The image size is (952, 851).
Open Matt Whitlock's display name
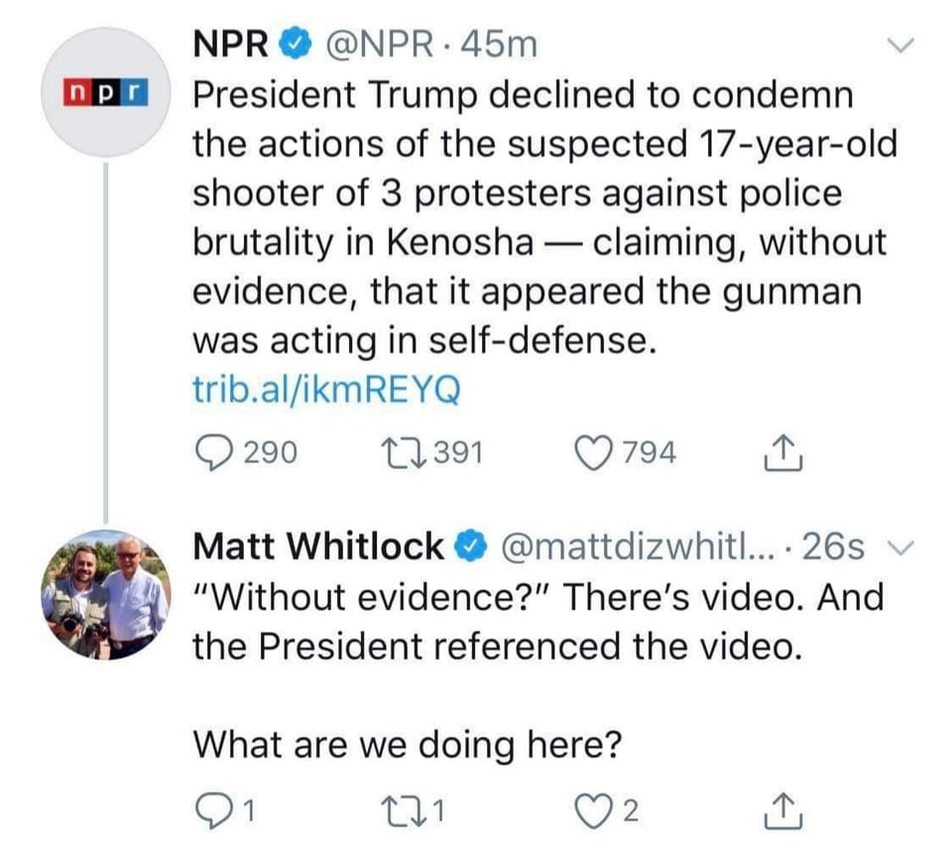(317, 546)
